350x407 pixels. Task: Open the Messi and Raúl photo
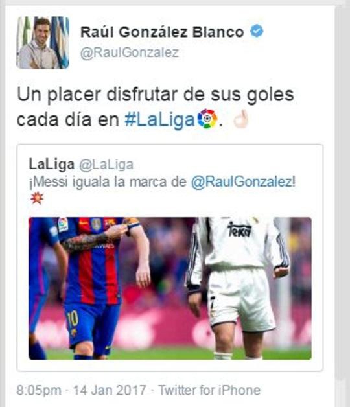170,288
